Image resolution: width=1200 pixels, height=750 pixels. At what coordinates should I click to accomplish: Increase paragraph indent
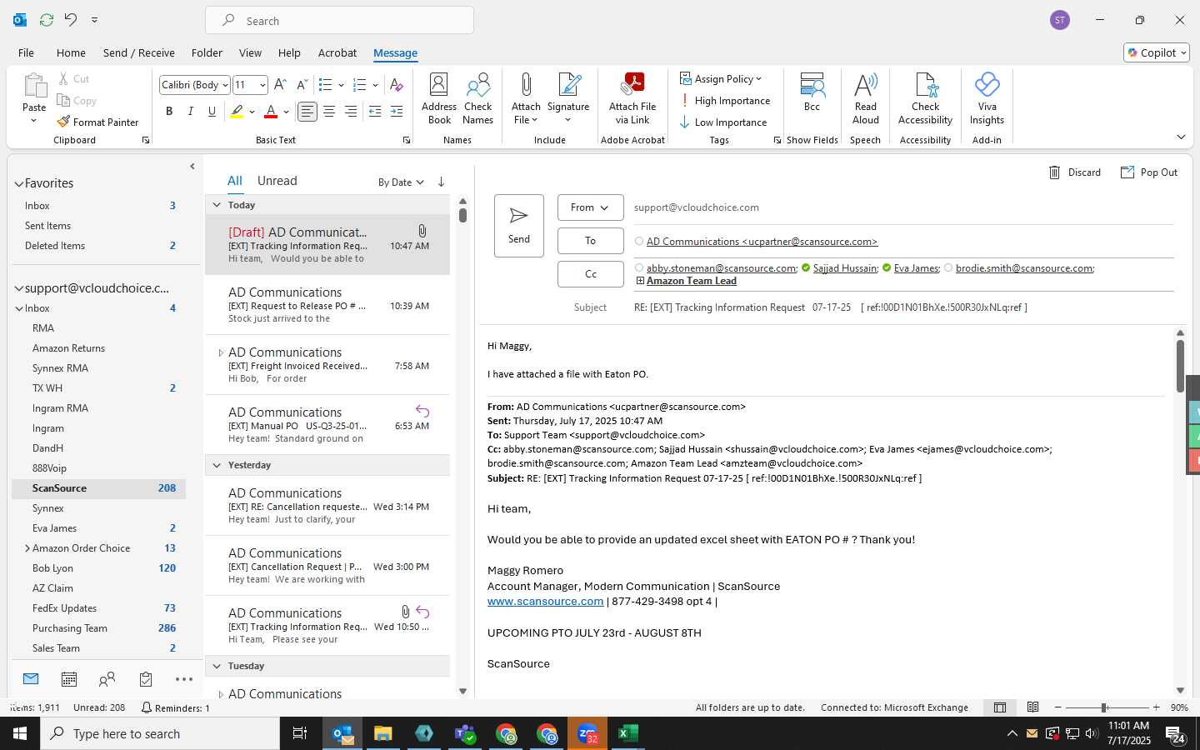[397, 111]
